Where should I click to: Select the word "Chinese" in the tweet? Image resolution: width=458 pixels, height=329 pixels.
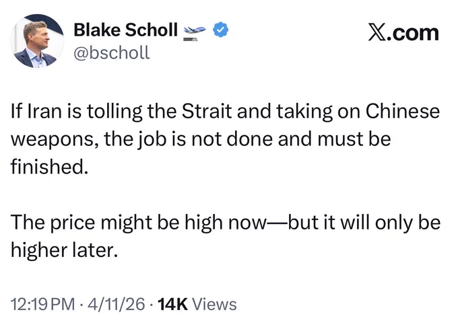point(403,112)
